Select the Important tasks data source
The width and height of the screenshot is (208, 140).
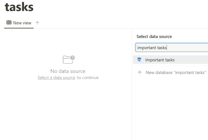(x=160, y=60)
